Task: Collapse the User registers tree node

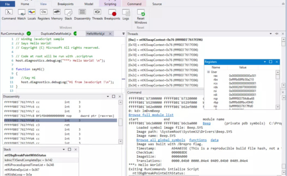Action: tap(208, 72)
